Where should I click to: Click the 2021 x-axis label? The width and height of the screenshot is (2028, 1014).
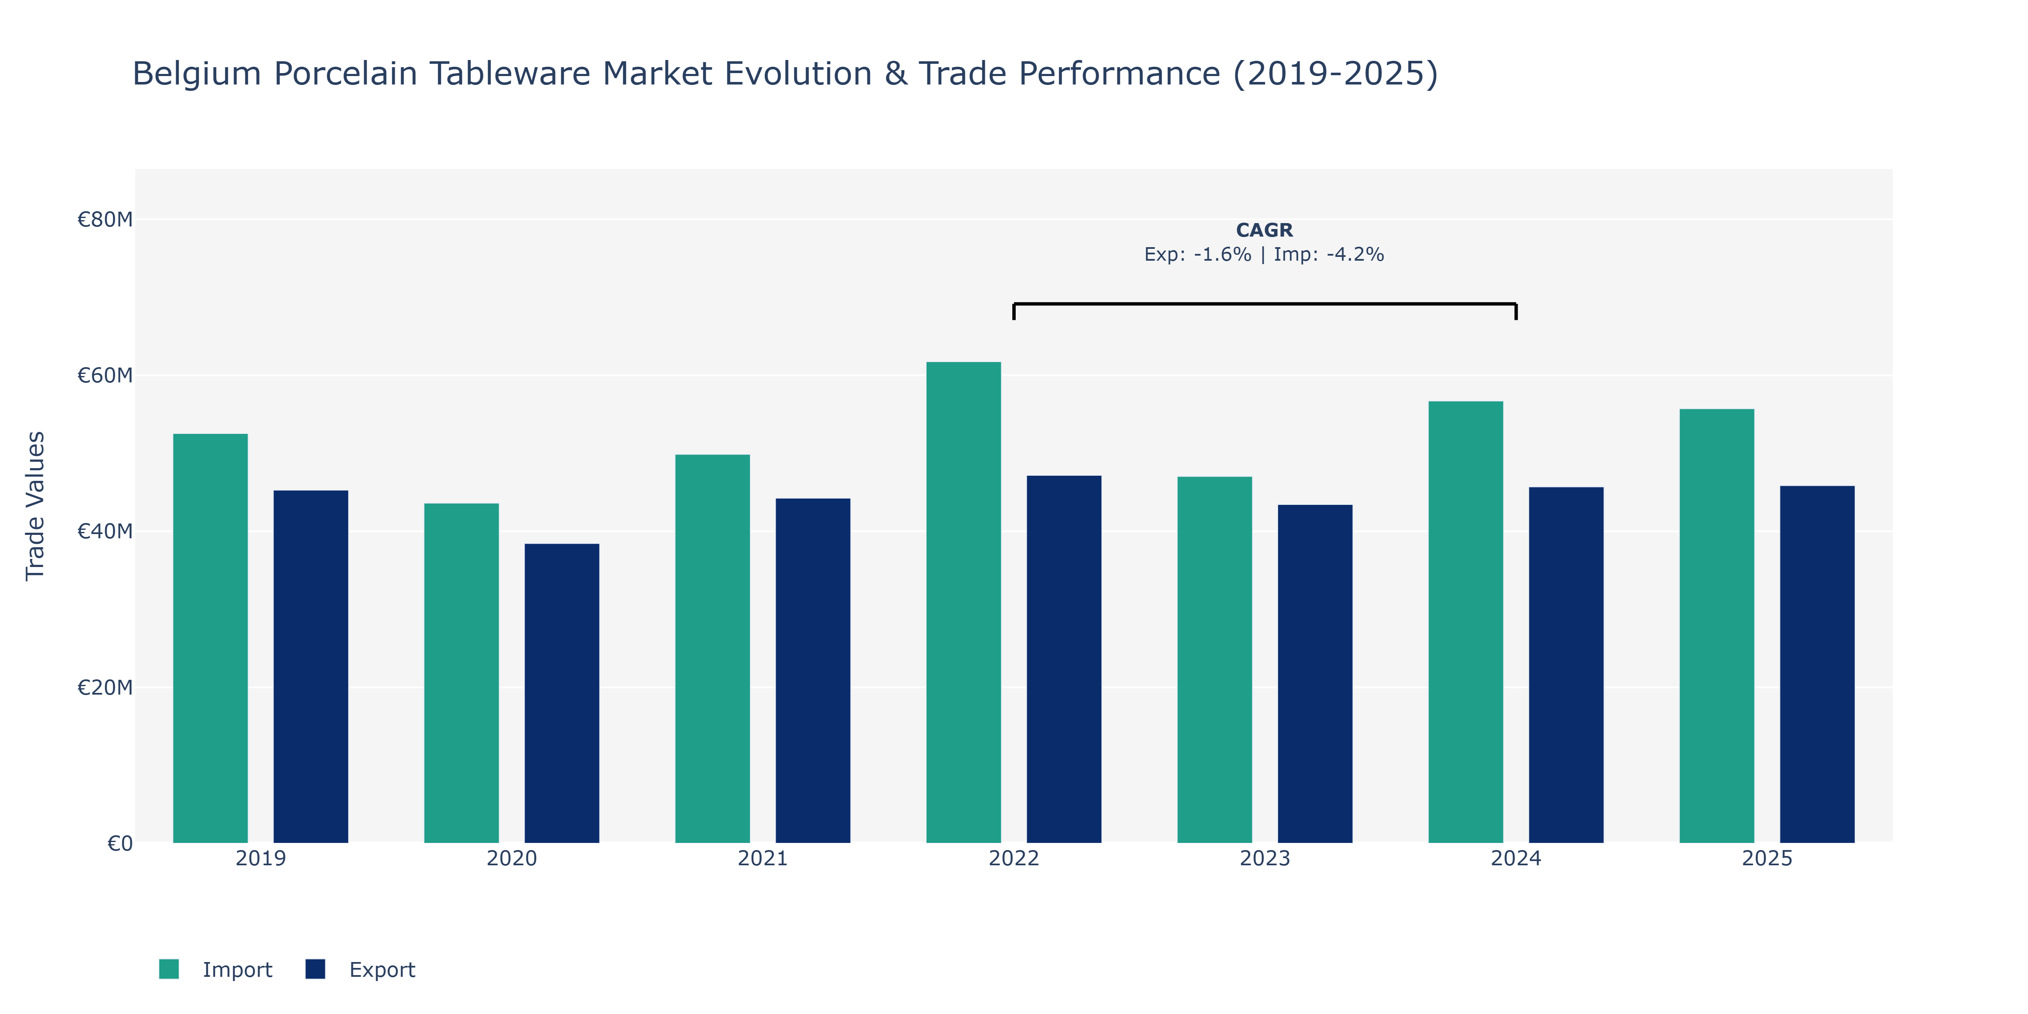[763, 858]
